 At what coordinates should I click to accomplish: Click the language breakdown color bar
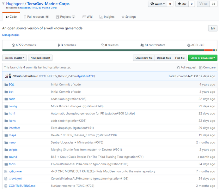tap(110, 50)
